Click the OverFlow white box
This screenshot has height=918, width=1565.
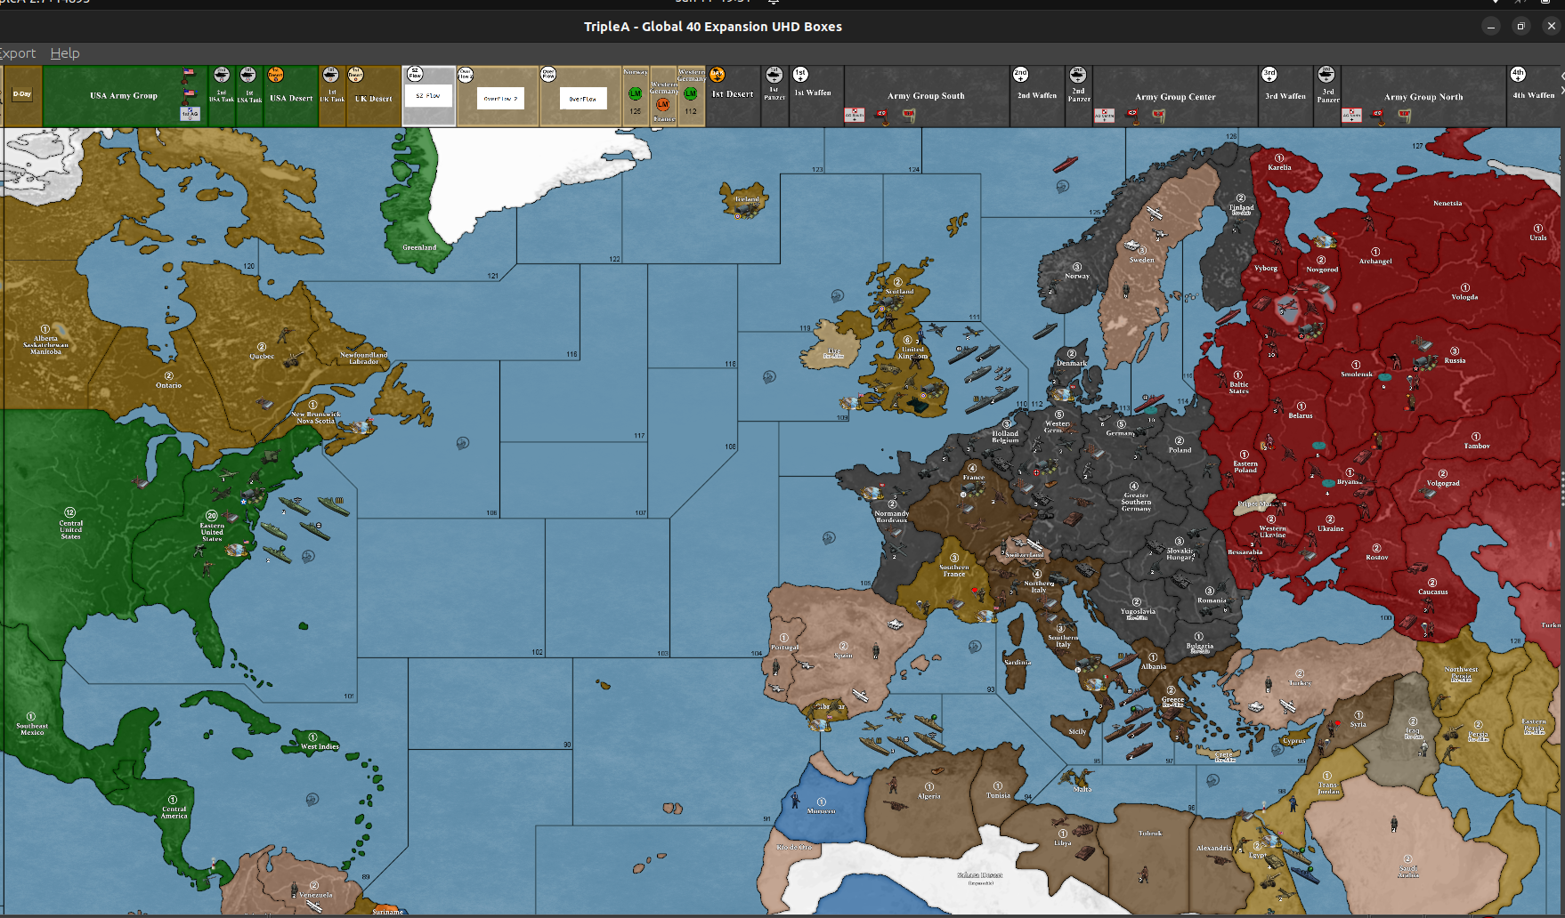(582, 99)
